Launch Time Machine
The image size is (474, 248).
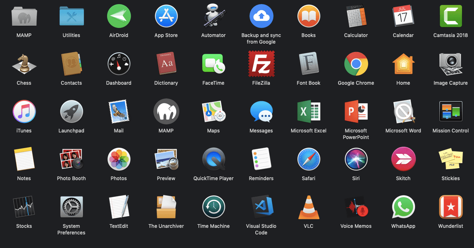click(x=213, y=207)
